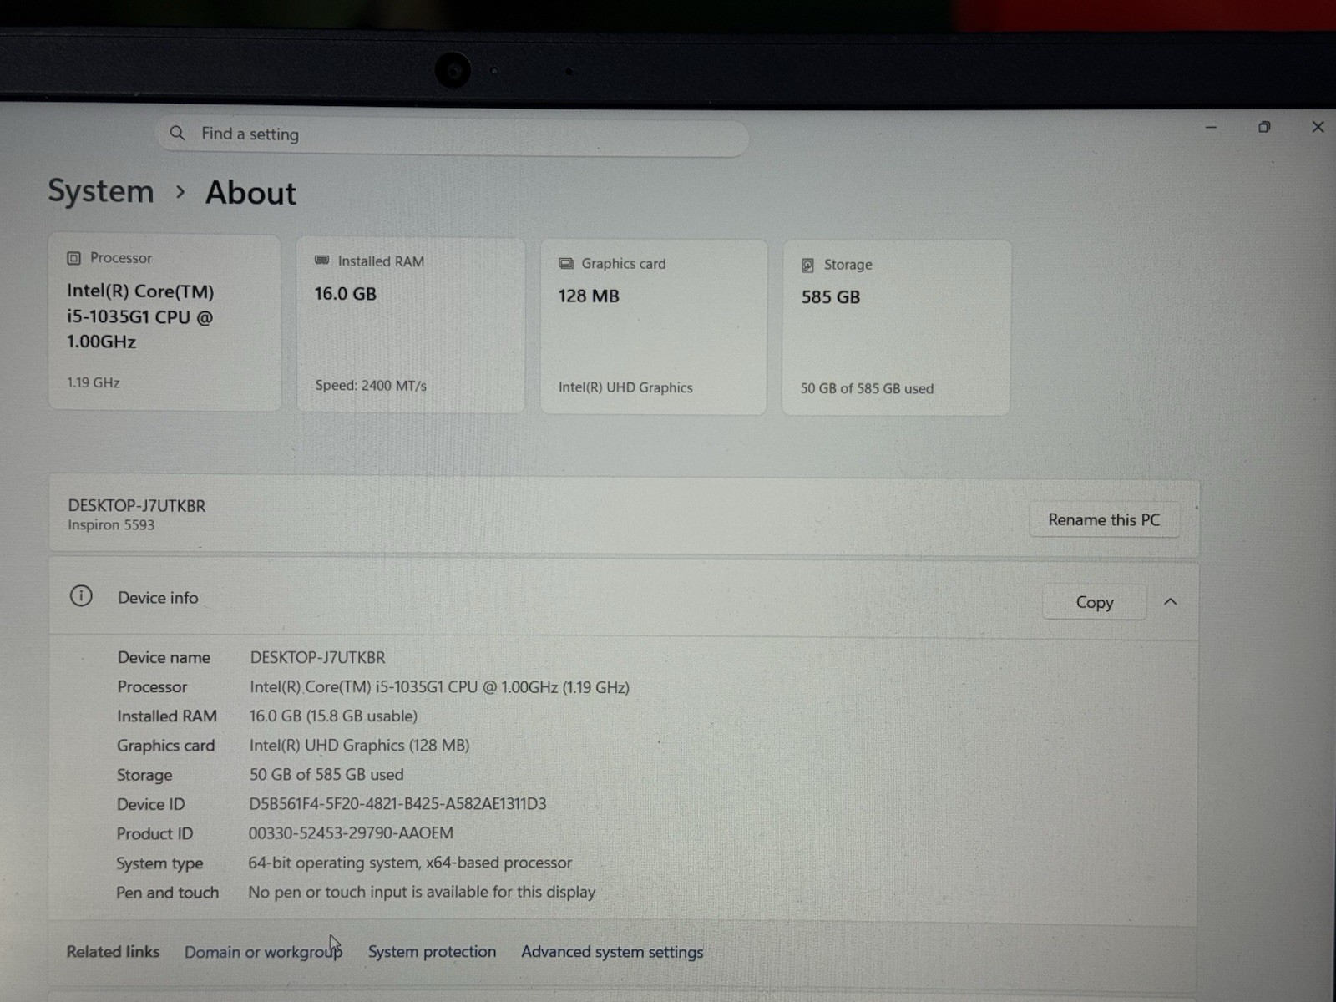
Task: Open the Storage info card
Action: (x=896, y=327)
